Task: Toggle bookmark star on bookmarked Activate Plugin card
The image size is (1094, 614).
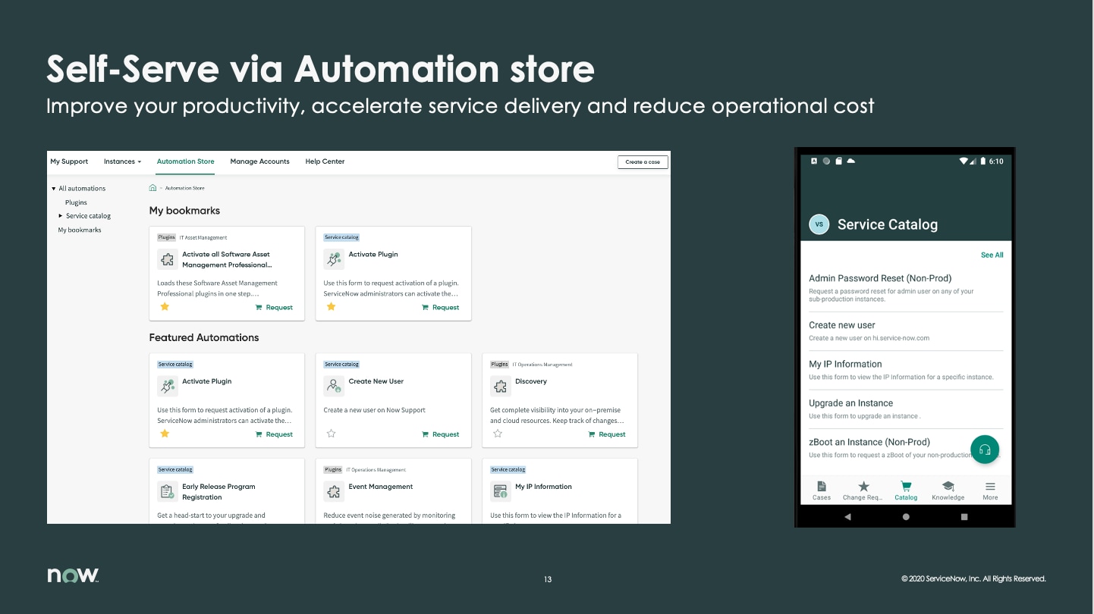Action: [x=331, y=307]
